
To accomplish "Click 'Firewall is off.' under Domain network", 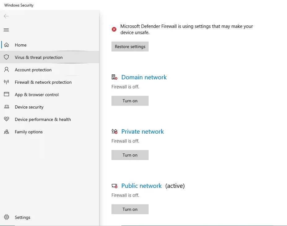I will pyautogui.click(x=125, y=87).
